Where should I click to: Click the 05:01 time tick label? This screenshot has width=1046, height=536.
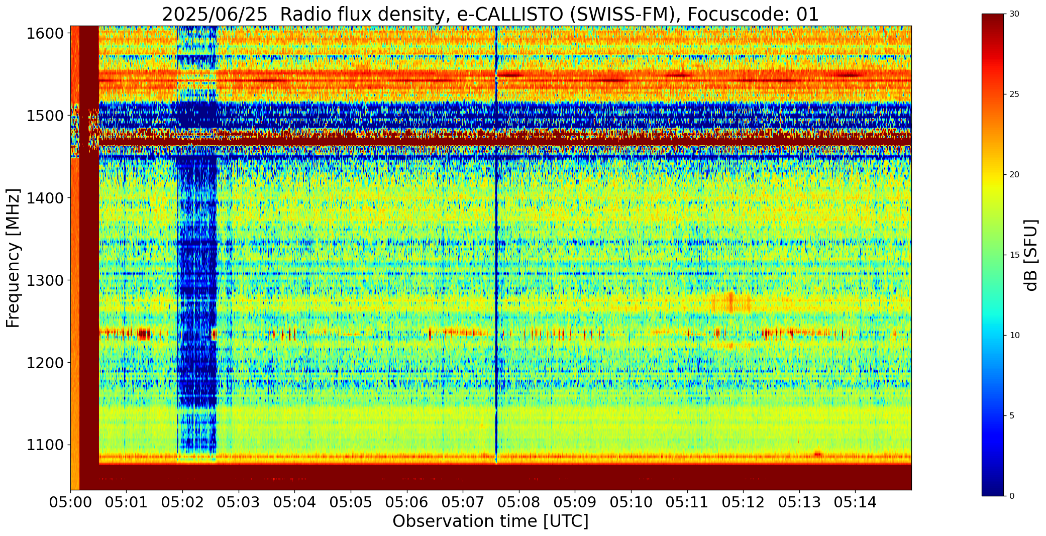coord(127,502)
